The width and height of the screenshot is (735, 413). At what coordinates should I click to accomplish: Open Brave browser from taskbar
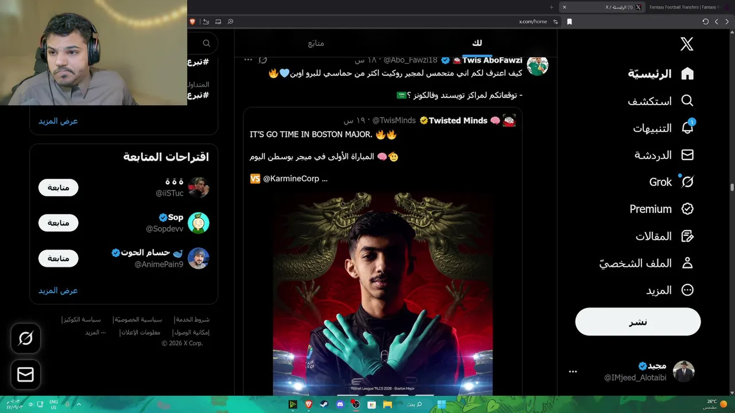click(309, 404)
